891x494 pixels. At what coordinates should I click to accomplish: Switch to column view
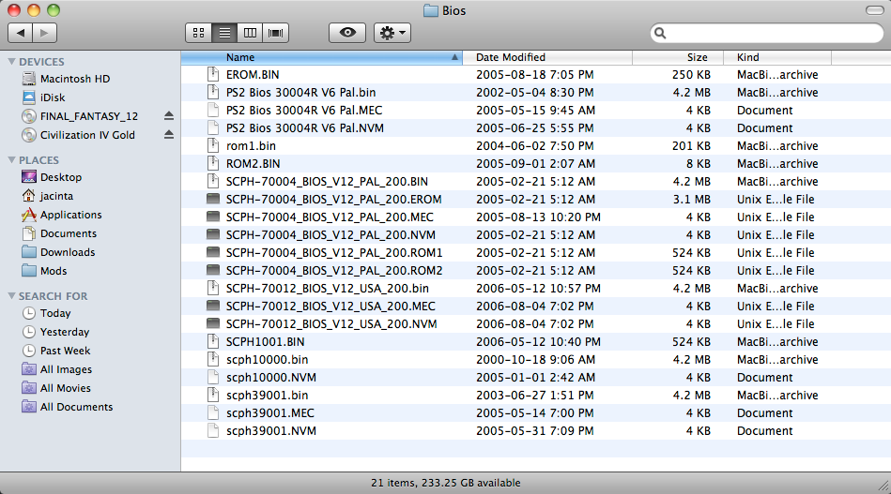pos(250,33)
